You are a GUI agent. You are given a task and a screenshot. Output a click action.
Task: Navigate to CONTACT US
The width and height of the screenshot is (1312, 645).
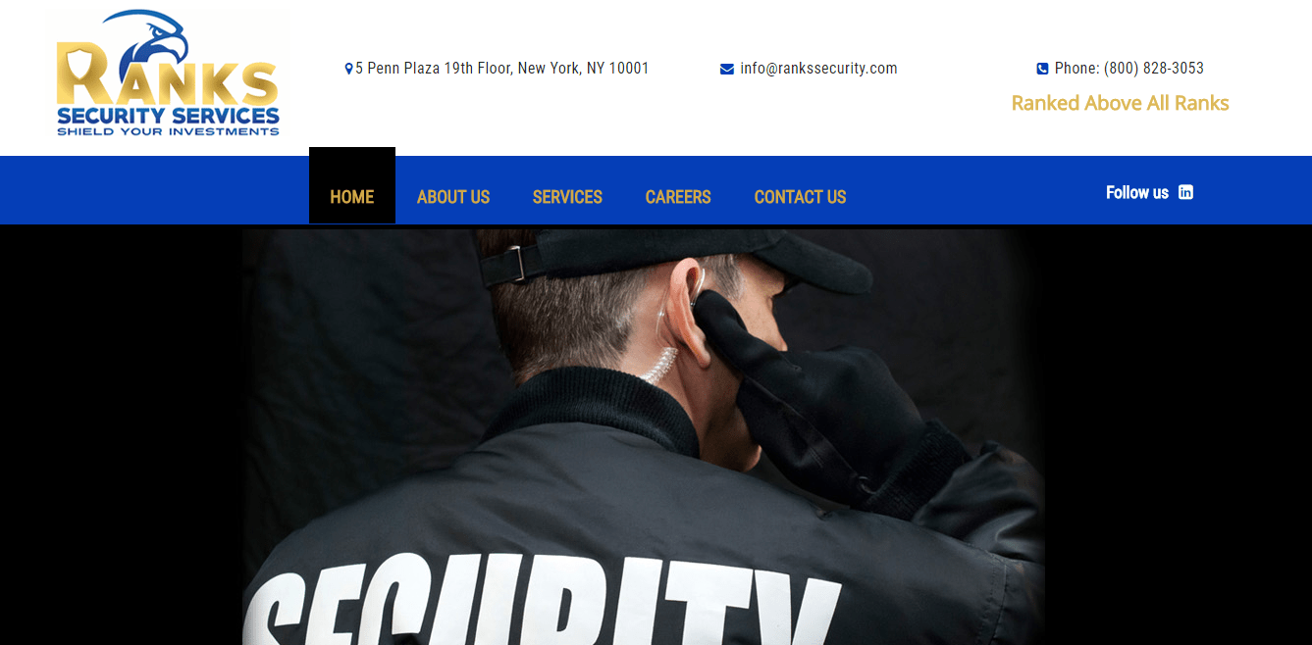[x=800, y=197]
